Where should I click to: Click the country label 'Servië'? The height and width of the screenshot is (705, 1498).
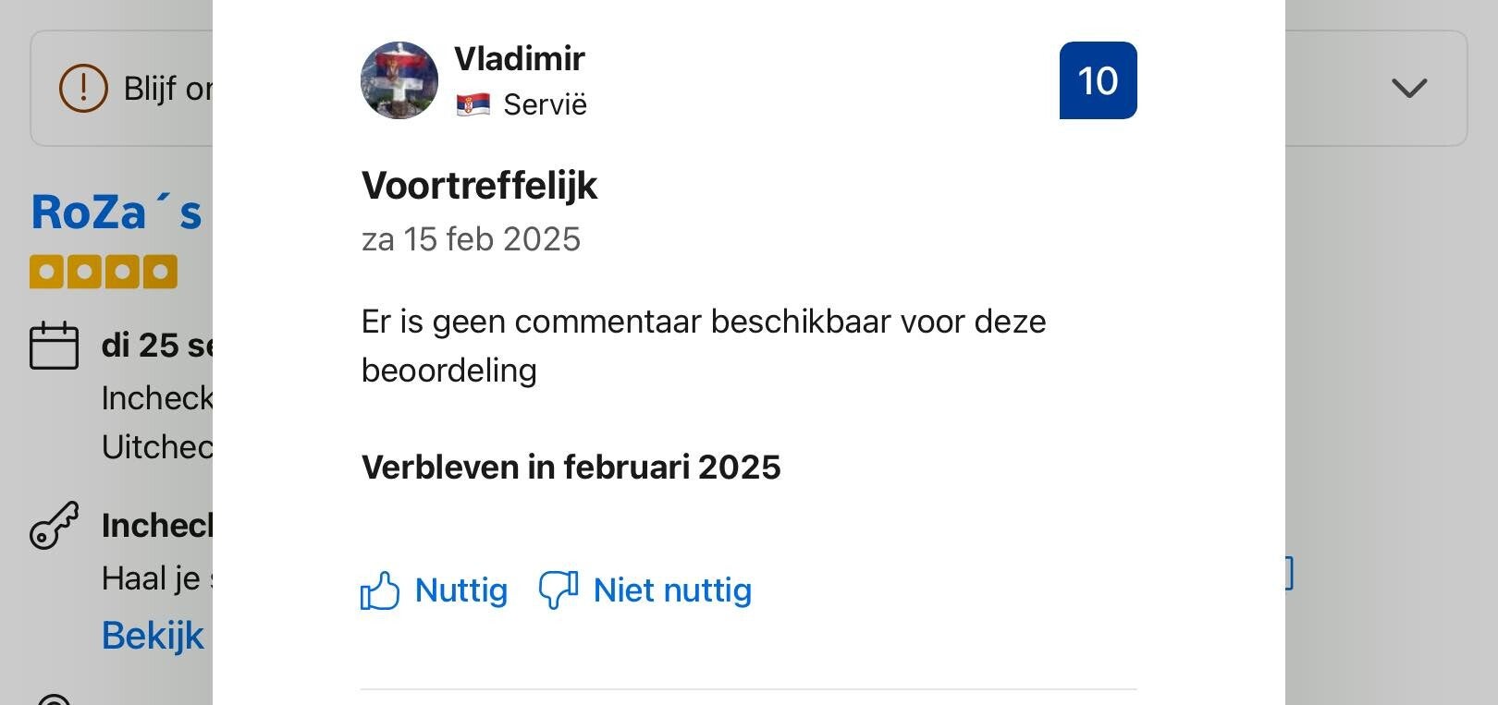point(545,105)
